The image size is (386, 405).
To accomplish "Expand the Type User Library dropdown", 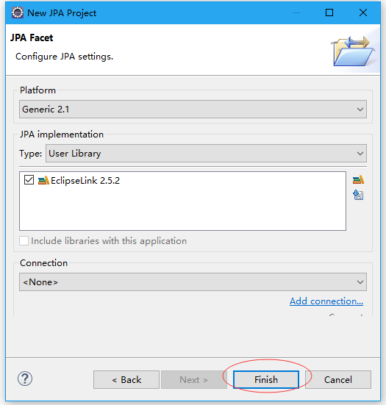I will coord(206,154).
